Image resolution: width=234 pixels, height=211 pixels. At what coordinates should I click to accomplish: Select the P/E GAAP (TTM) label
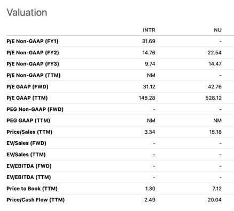[27, 98]
